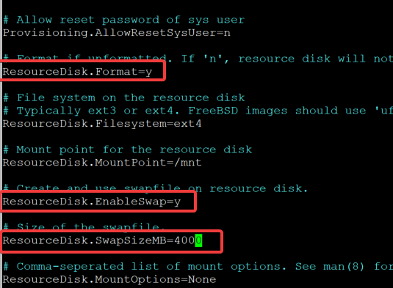The image size is (393, 288).
Task: Click the 'n' value after AllowResetSysUser=
Action: (x=227, y=33)
